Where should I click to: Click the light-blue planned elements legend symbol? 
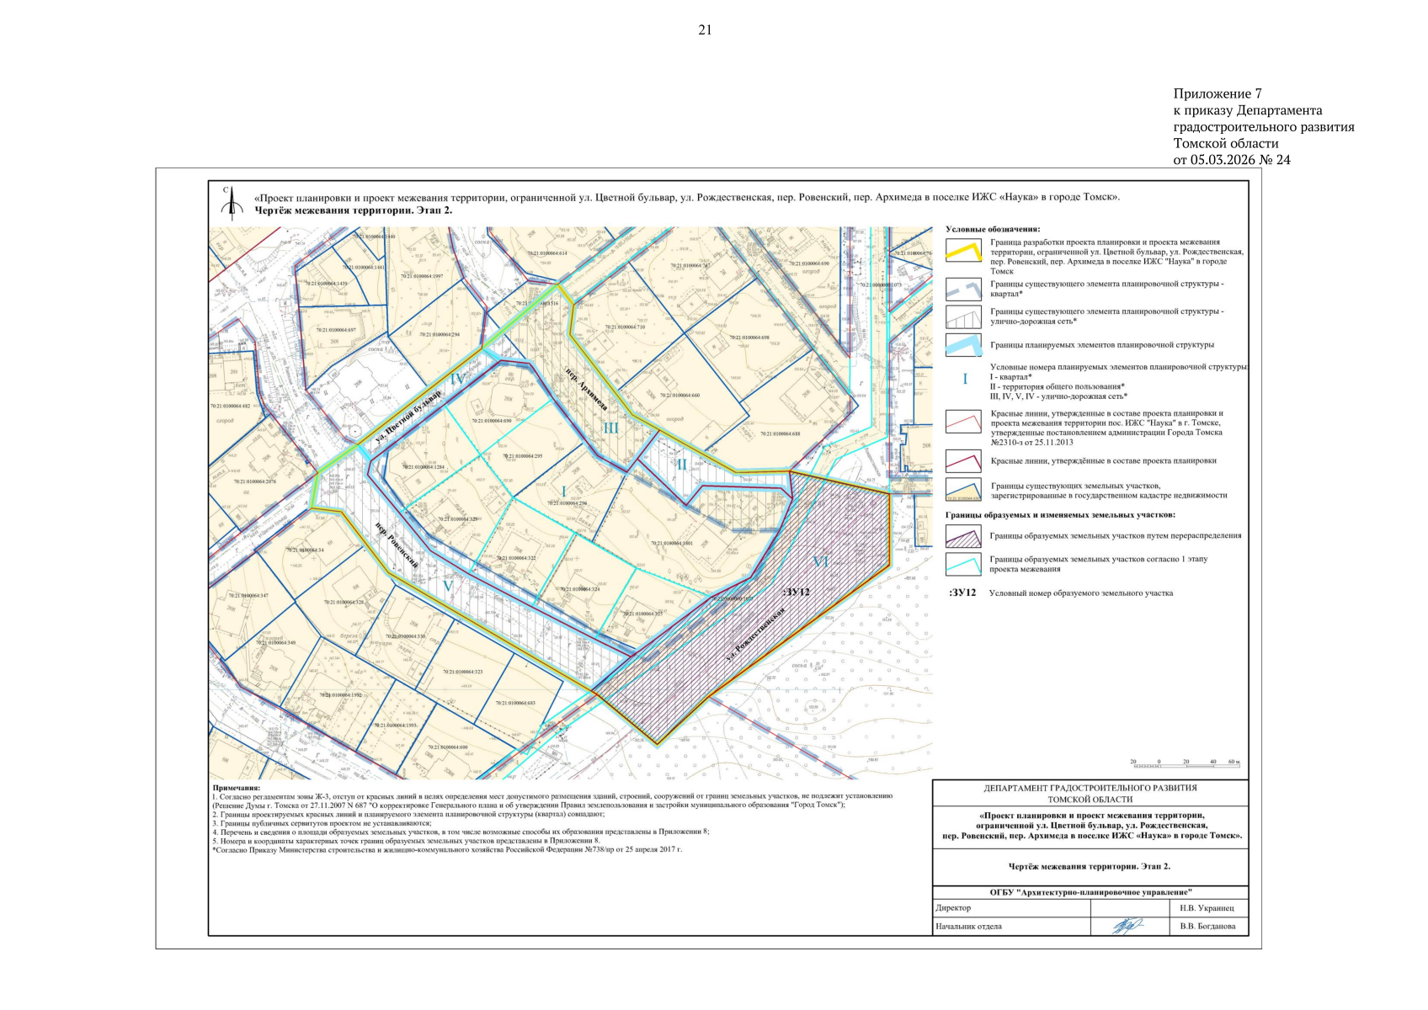click(963, 344)
